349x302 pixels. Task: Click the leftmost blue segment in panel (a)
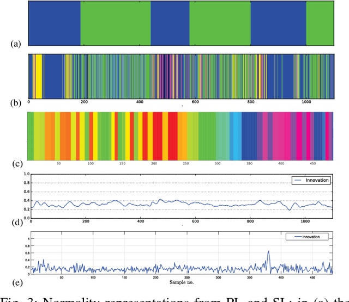point(54,23)
